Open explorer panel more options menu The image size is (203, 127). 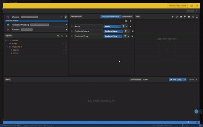click(66, 36)
